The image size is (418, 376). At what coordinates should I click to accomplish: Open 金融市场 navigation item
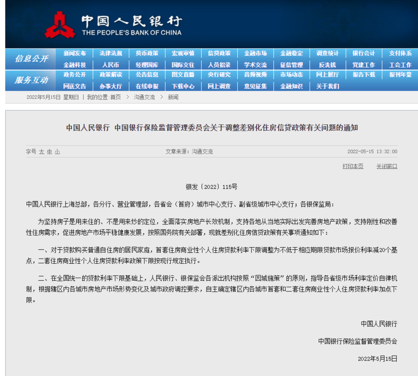coord(255,53)
